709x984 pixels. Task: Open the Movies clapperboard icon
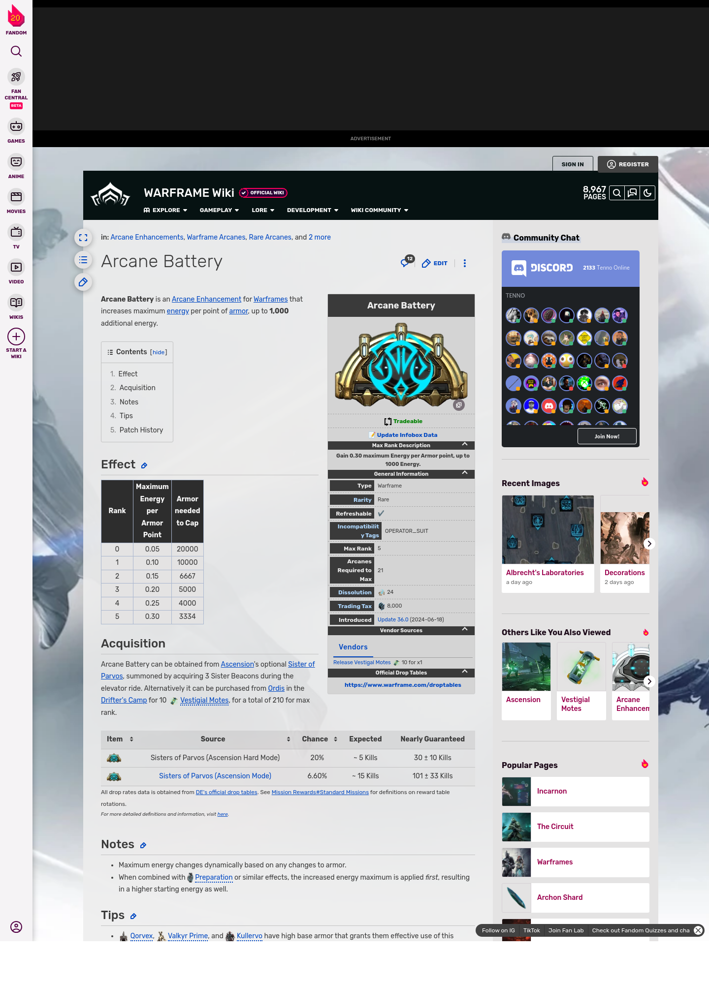(x=16, y=197)
